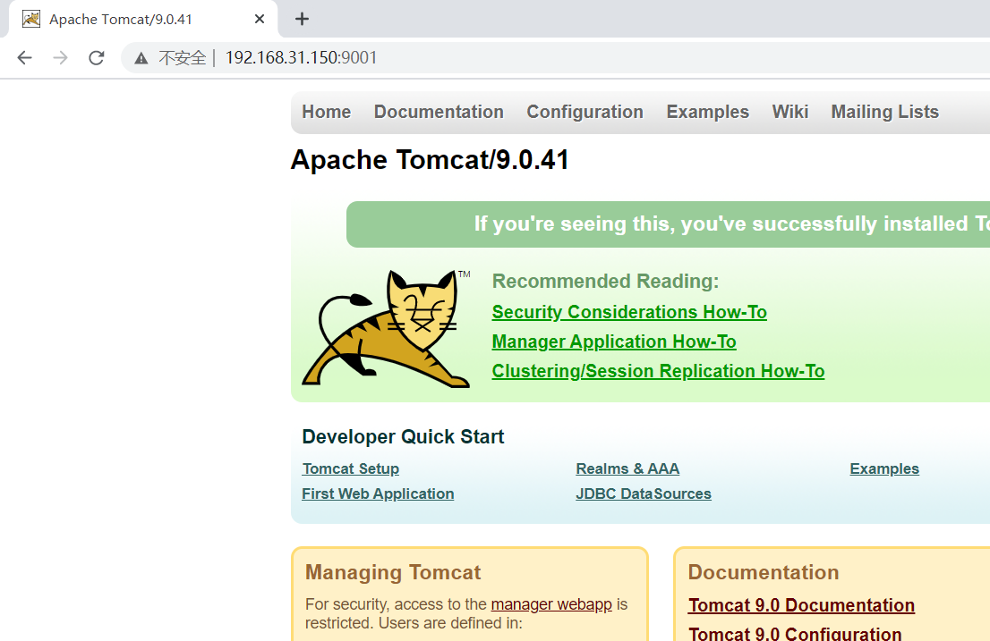990x641 pixels.
Task: Open the JDBC DataSources link
Action: tap(644, 494)
